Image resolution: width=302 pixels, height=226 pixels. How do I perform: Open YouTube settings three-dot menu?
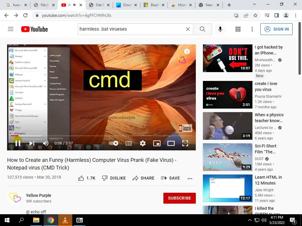coord(252,29)
